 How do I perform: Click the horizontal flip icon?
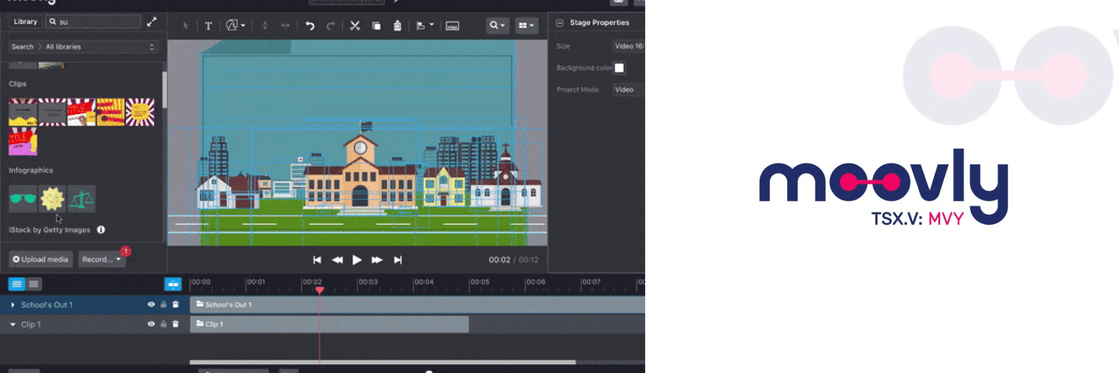click(x=286, y=26)
